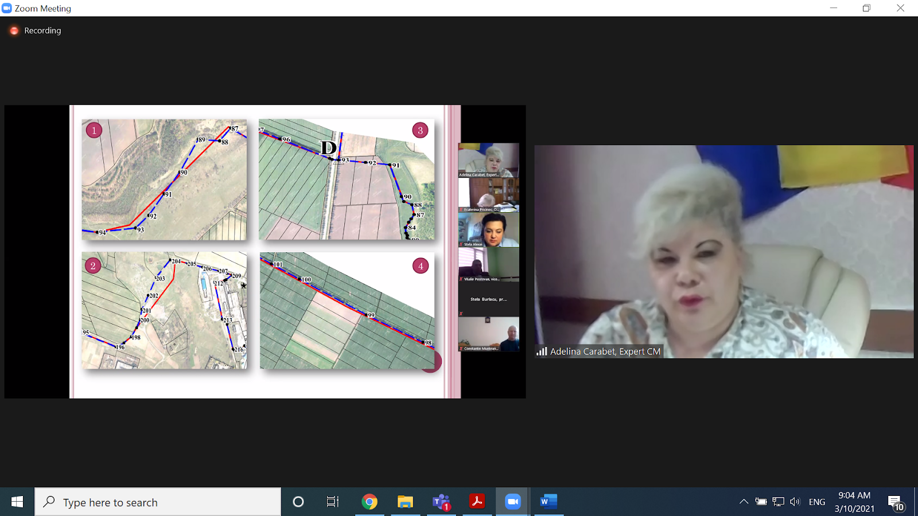Select Constantin Muntean's video thumbnail
This screenshot has width=918, height=516.
coord(489,334)
